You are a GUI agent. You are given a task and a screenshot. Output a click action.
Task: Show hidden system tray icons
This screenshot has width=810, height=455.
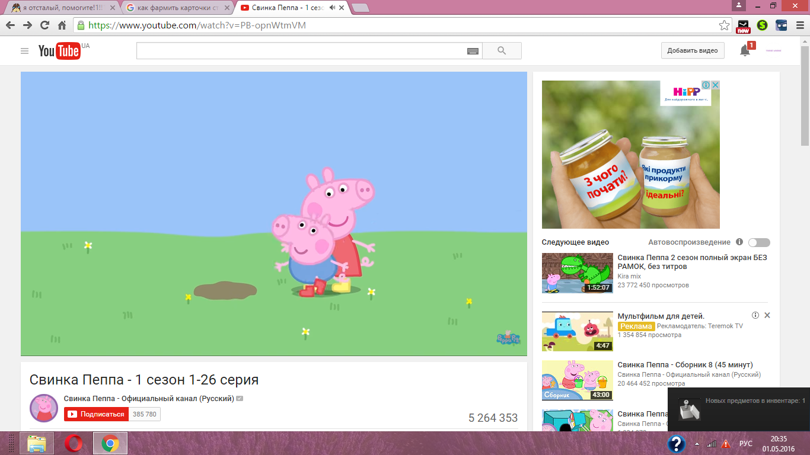tap(697, 444)
